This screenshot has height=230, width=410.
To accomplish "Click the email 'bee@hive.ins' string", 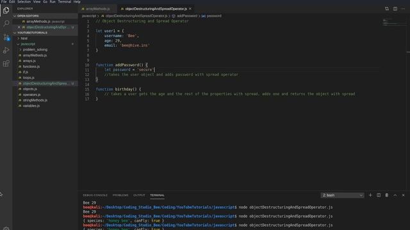I will pos(135,45).
